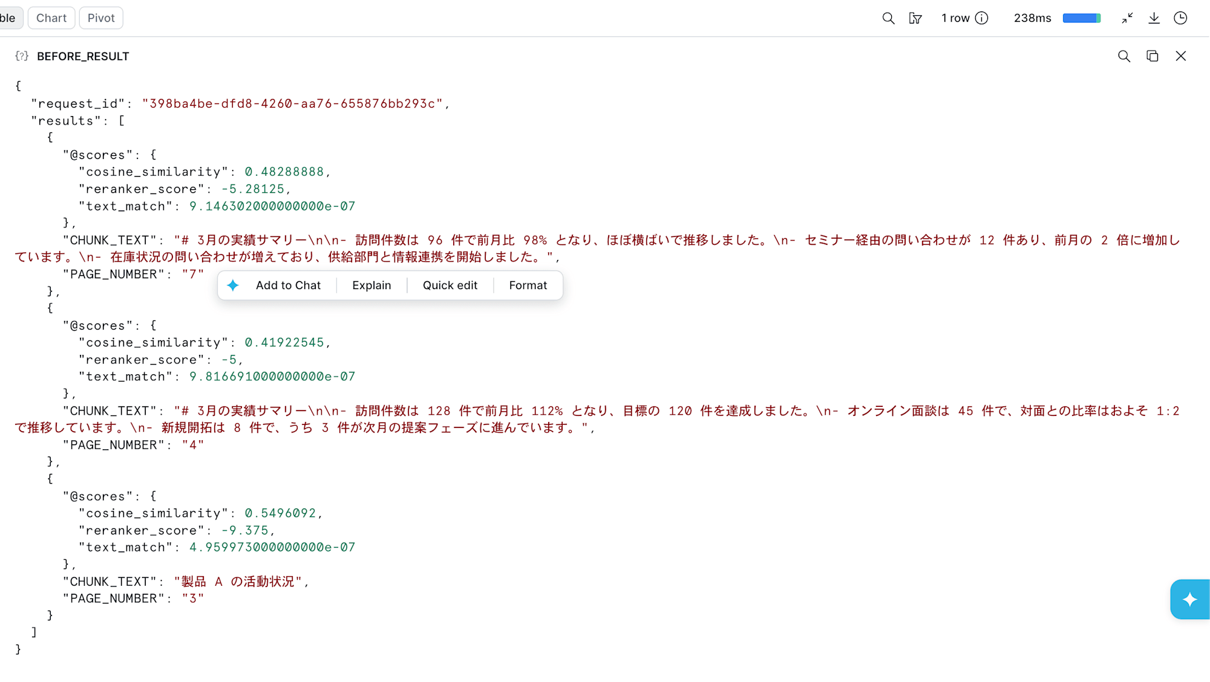This screenshot has height=682, width=1210.
Task: Search within the BEFORE_RESULT cell viewer
Action: click(x=1124, y=56)
